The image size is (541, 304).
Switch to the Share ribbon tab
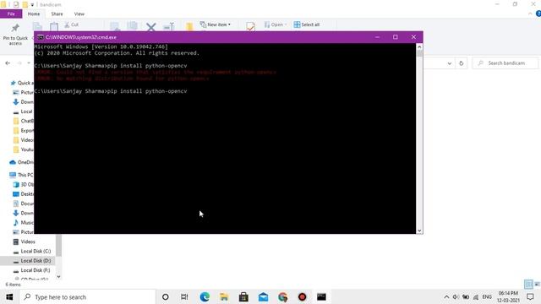57,14
